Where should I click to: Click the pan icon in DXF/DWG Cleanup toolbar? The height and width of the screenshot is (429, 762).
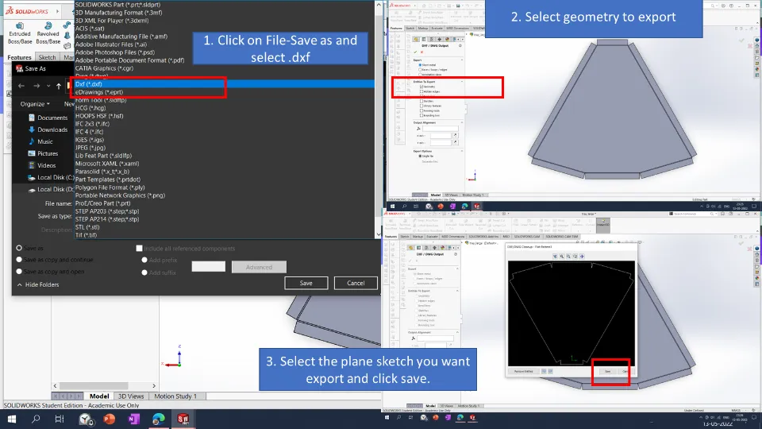click(x=582, y=257)
